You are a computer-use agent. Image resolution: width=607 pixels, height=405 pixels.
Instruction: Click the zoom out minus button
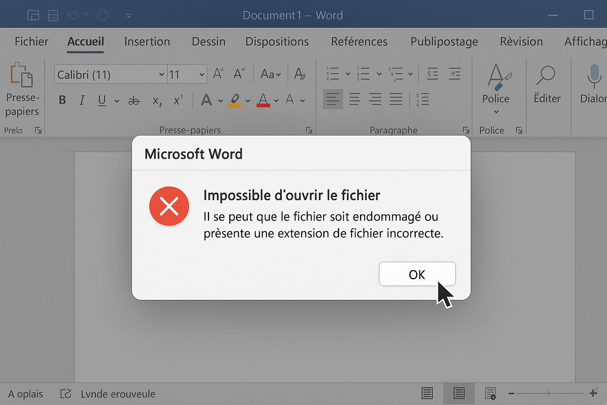[511, 393]
